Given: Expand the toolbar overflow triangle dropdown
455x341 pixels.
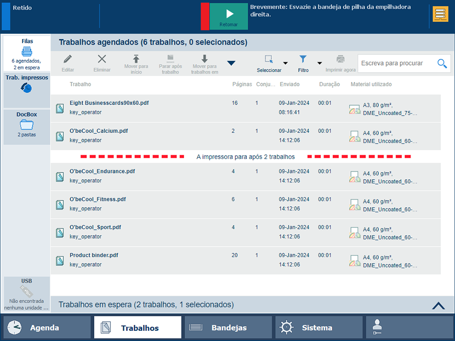Looking at the screenshot, I should click(x=231, y=63).
